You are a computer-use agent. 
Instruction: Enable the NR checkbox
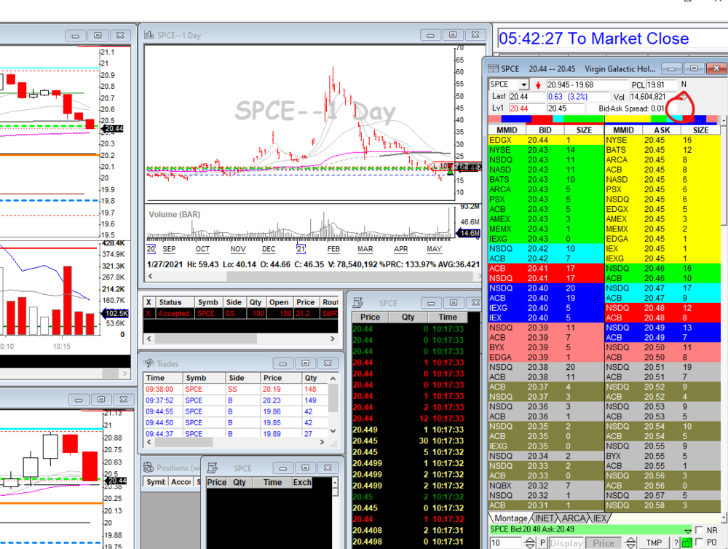(700, 530)
